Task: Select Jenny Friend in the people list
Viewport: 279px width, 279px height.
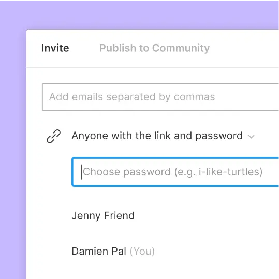Action: click(x=103, y=216)
